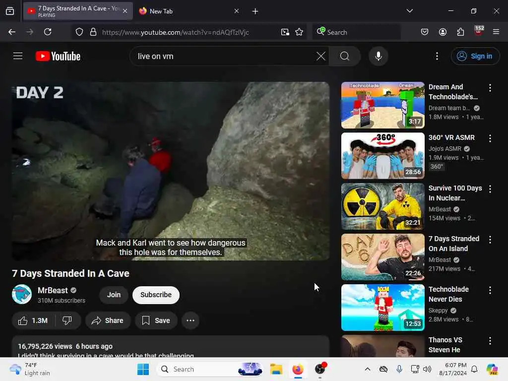Open Survive 100 Days In Nuclear thumbnail
The height and width of the screenshot is (381, 508).
pyautogui.click(x=382, y=206)
